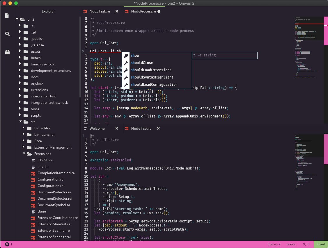Image resolution: width=328 pixels, height=248 pixels.
Task: Close the Welcome tab
Action: click(x=117, y=128)
